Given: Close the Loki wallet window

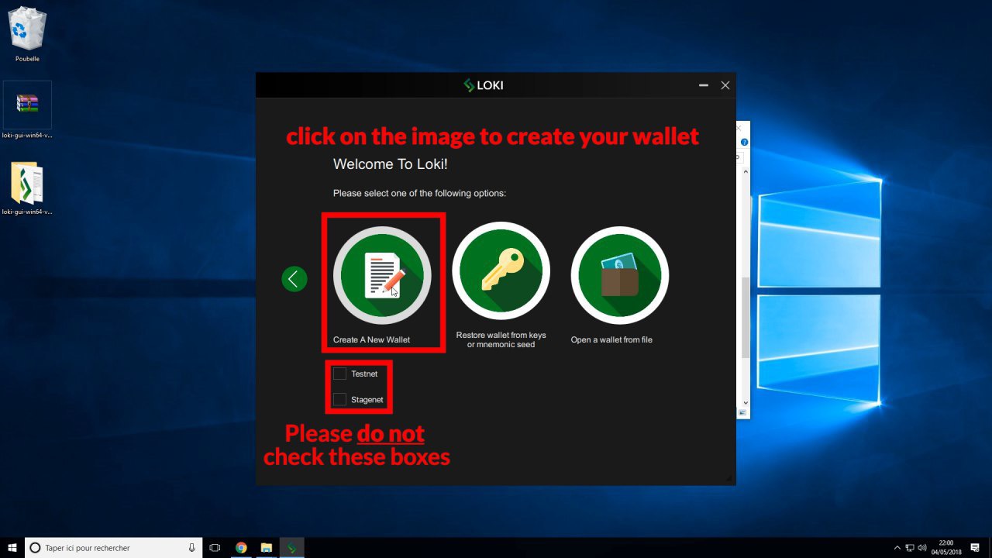Looking at the screenshot, I should pos(725,85).
